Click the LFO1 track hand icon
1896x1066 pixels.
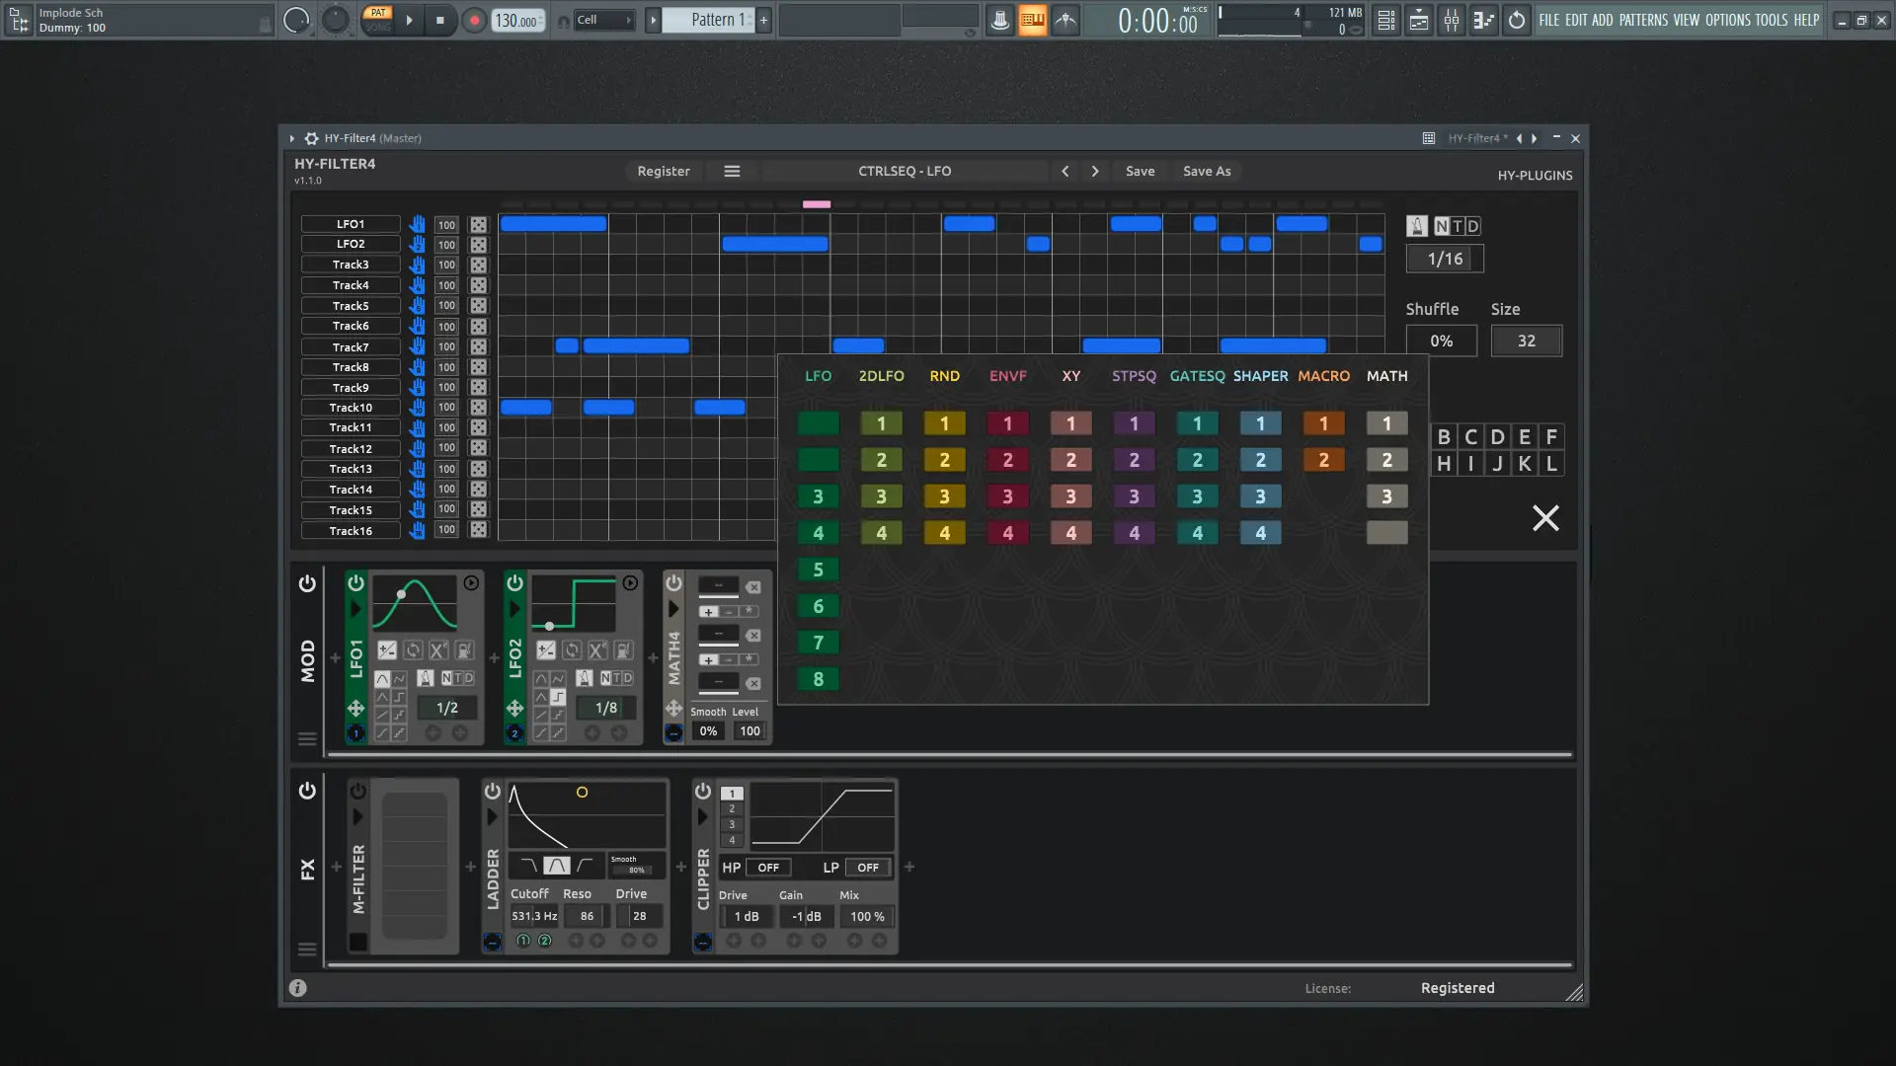417,224
